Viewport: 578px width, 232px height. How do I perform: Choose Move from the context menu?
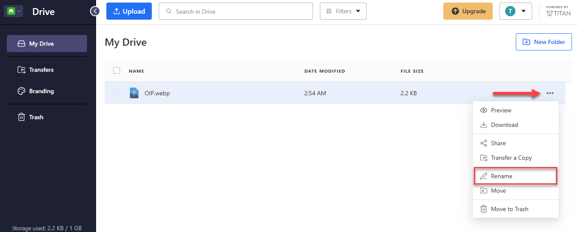click(516, 191)
